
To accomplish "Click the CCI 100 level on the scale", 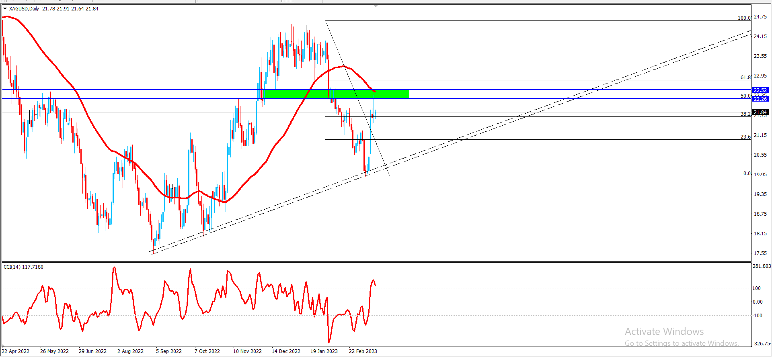I will tap(756, 288).
